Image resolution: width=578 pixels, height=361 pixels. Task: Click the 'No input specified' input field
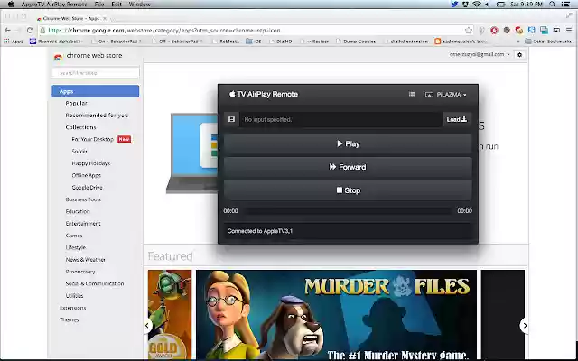340,119
